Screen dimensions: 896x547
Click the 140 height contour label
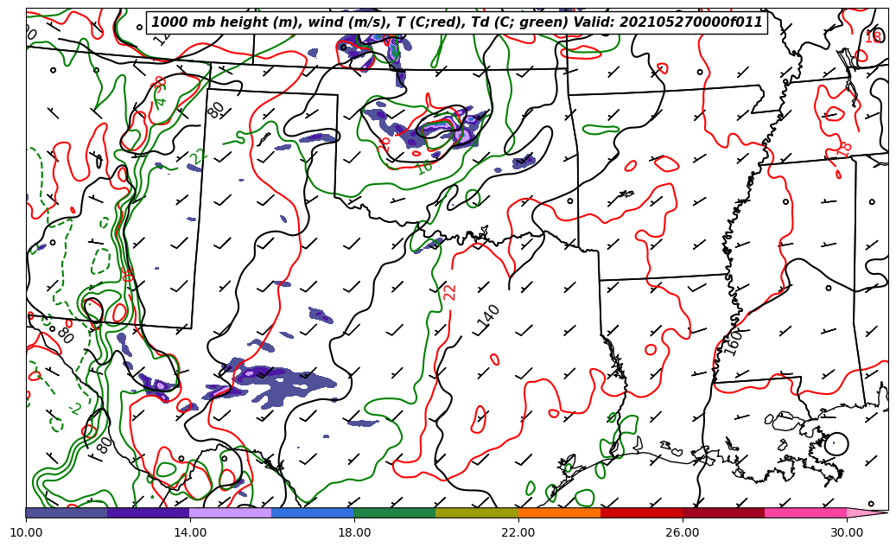(488, 316)
